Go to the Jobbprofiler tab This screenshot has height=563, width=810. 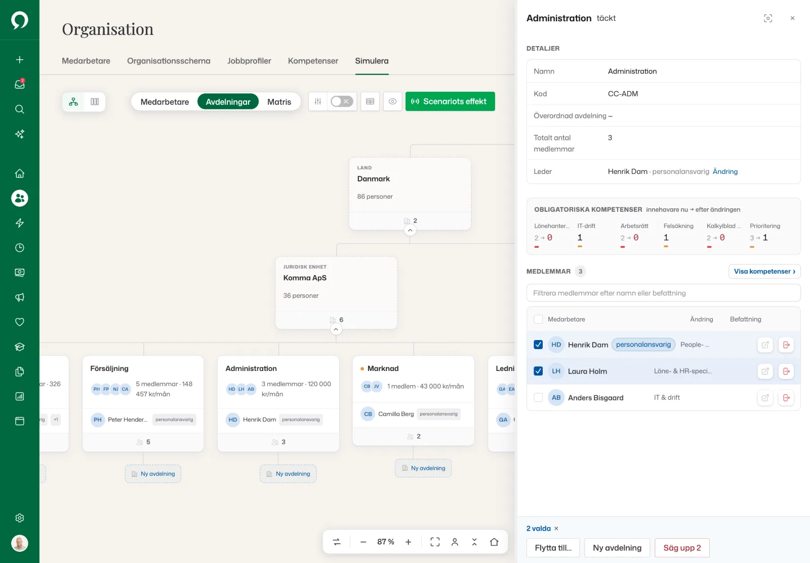tap(249, 61)
